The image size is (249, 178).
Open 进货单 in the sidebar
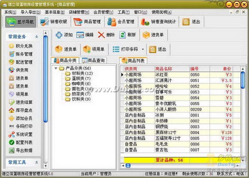point(19,78)
